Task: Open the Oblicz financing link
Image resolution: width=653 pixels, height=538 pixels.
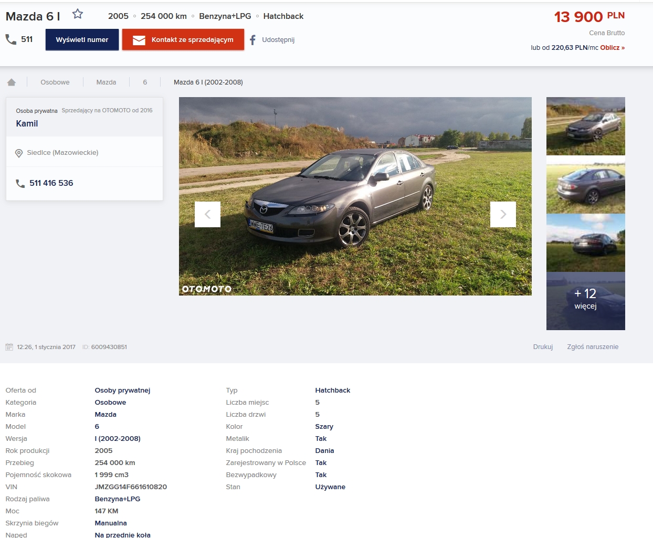Action: click(x=612, y=48)
